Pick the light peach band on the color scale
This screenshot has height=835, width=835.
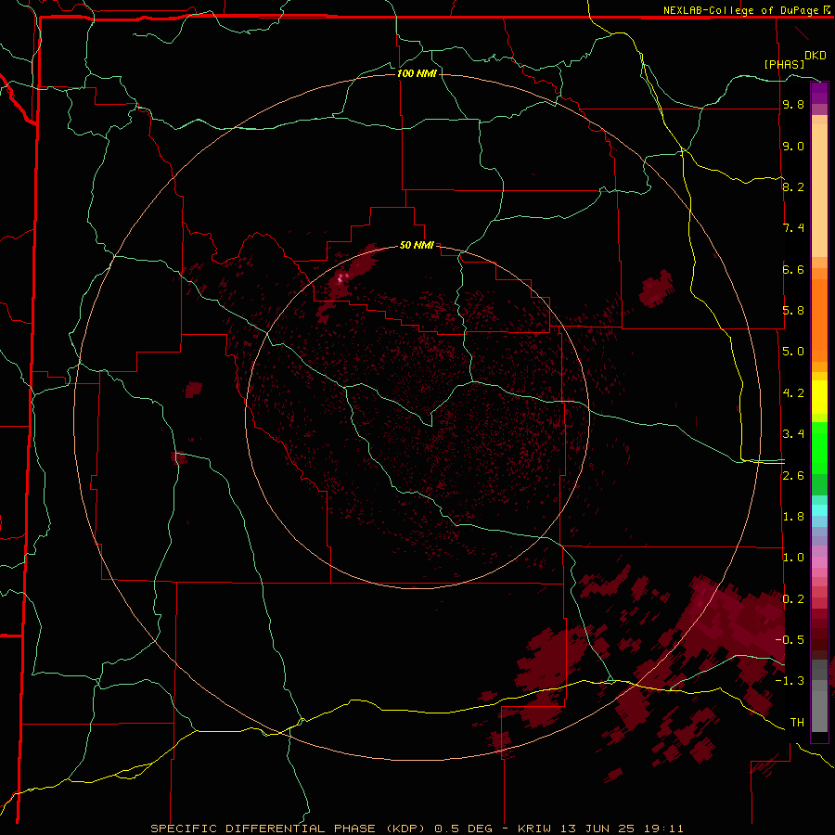(819, 190)
